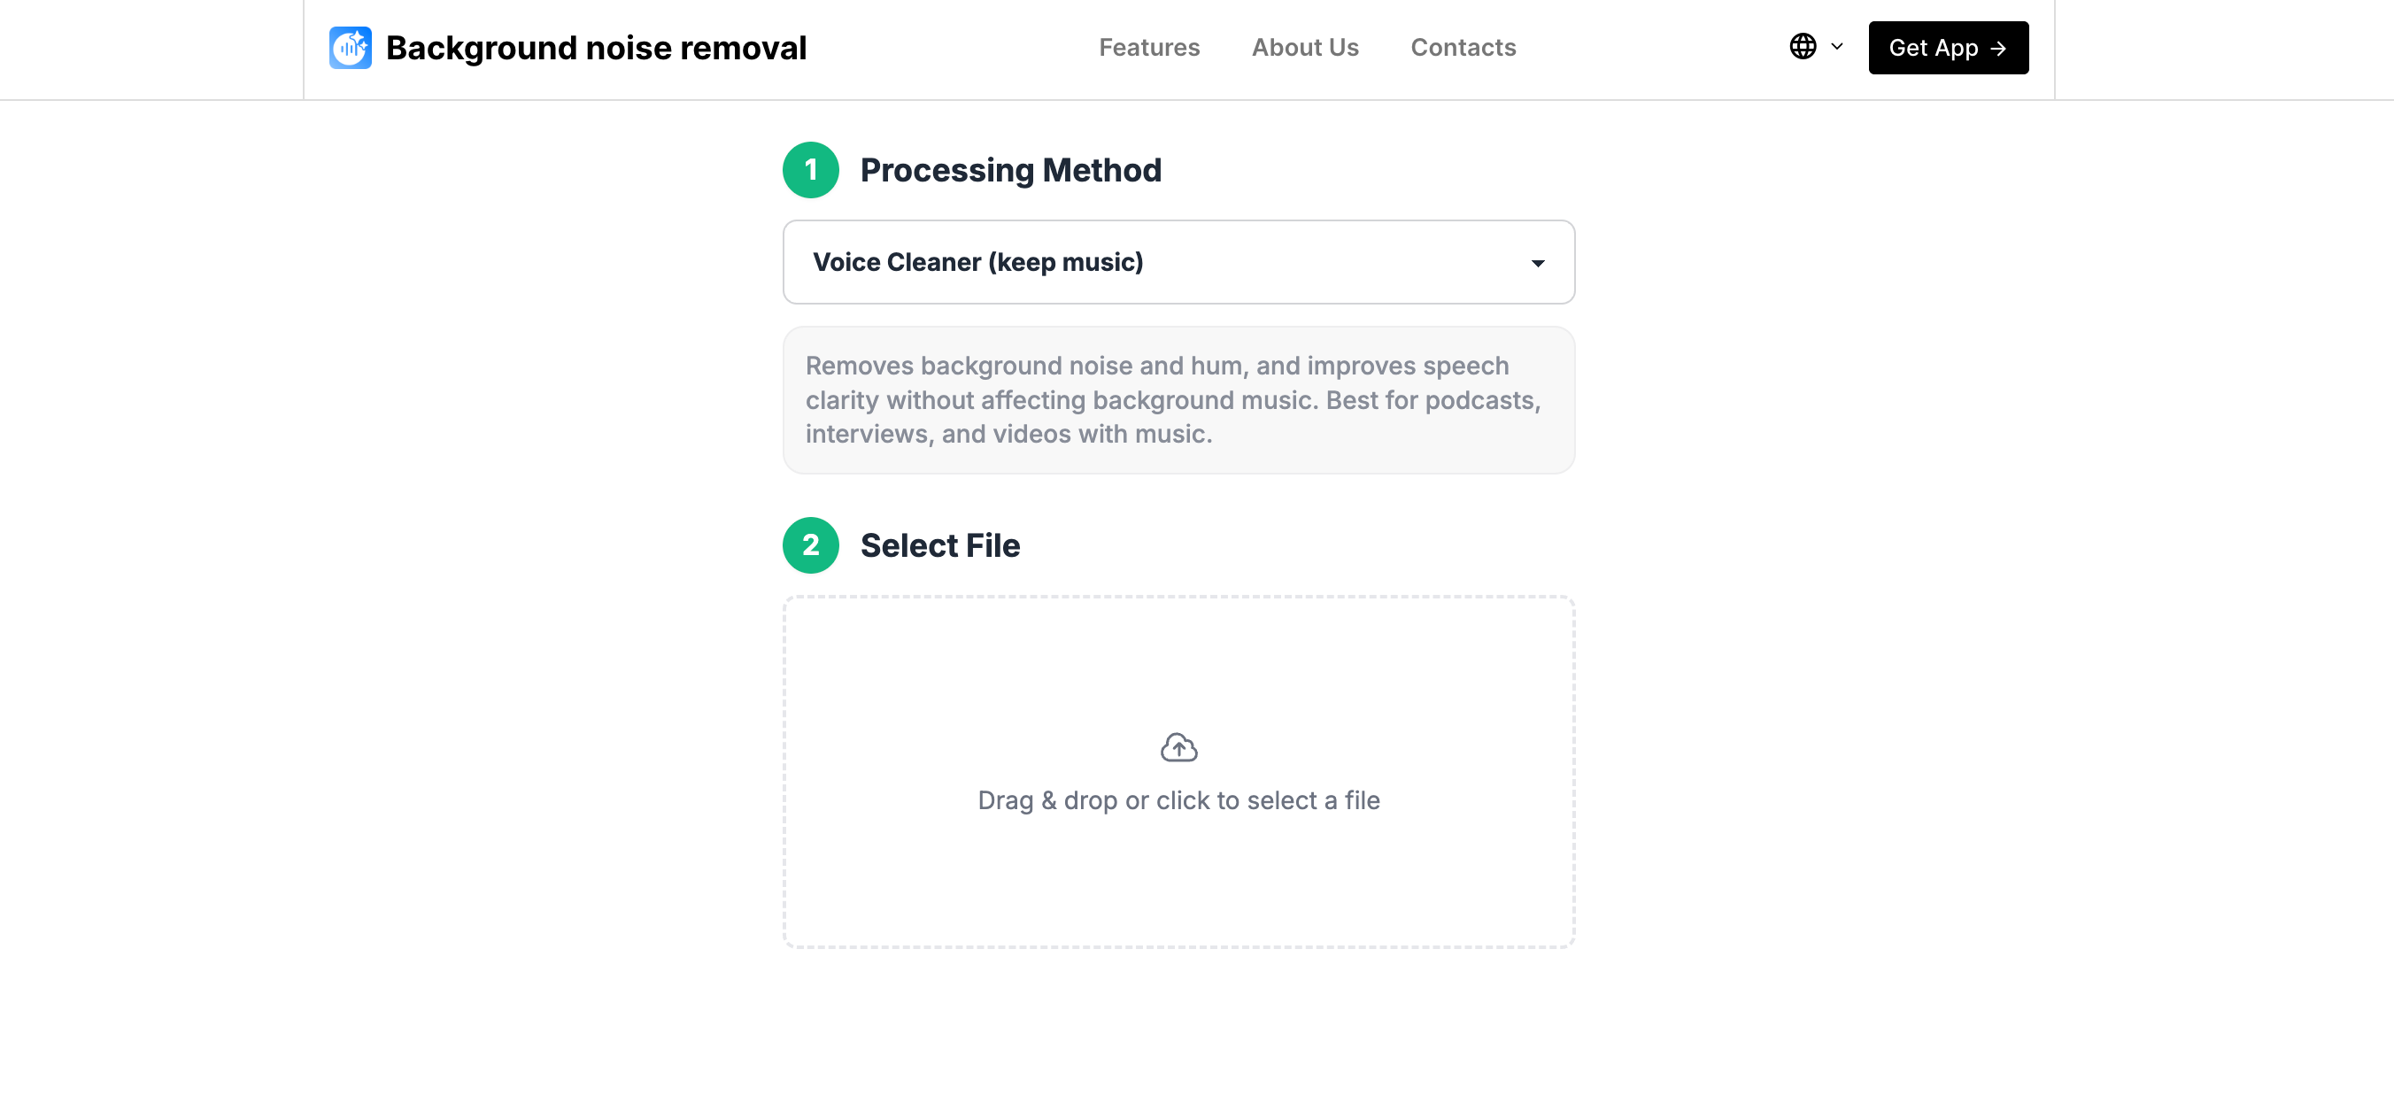Click the Voice Cleaner (keep music) text
The image size is (2394, 1119).
[x=978, y=262]
